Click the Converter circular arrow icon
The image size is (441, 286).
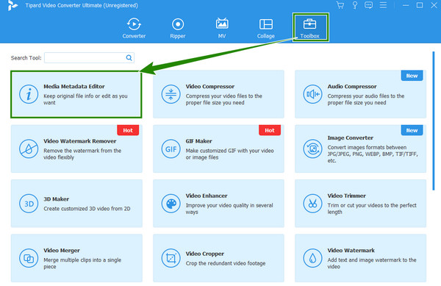click(x=134, y=24)
